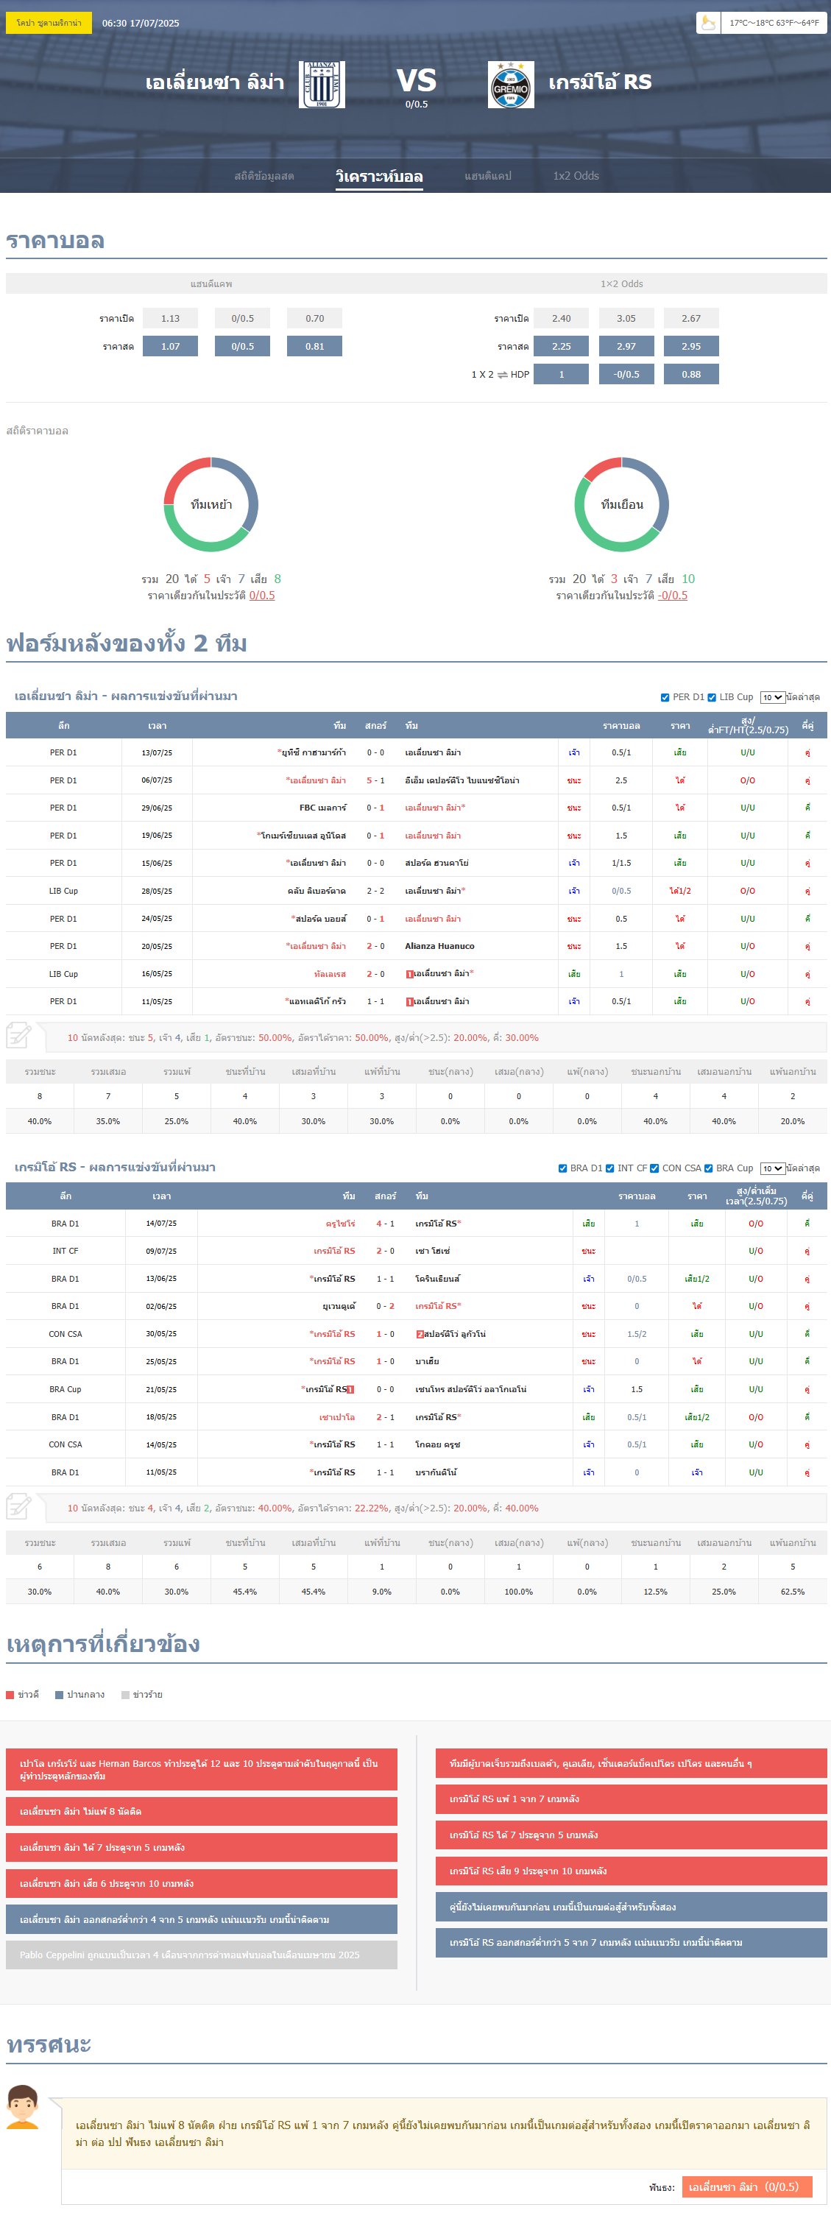Image resolution: width=831 pixels, height=2213 pixels.
Task: Click news เกรมิโอ้ RS แพ้ 1 จาก 7 เกมหลัง
Action: [x=632, y=1799]
